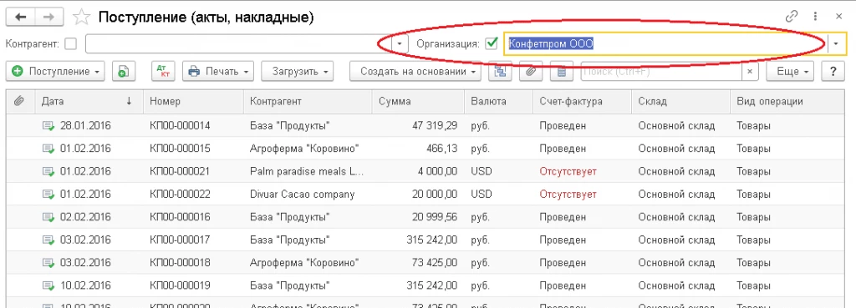Image resolution: width=856 pixels, height=308 pixels.
Task: Click the document icon of КП00-000017 row
Action: coord(49,240)
